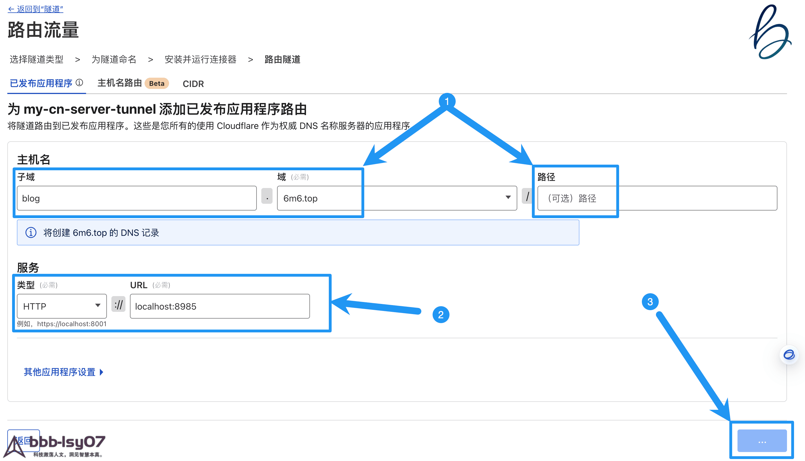Click the floating assistant icon at right edge
The width and height of the screenshot is (805, 461).
789,355
